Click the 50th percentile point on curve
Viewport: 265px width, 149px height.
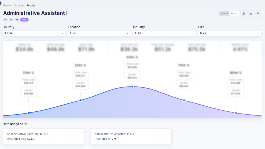tap(132, 87)
